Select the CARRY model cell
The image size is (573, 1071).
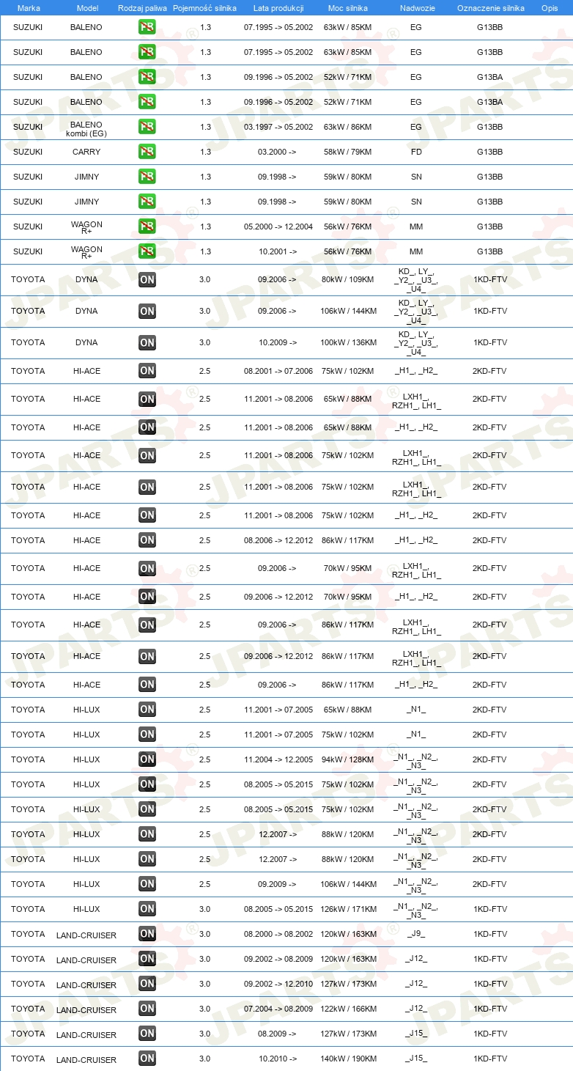click(x=86, y=152)
